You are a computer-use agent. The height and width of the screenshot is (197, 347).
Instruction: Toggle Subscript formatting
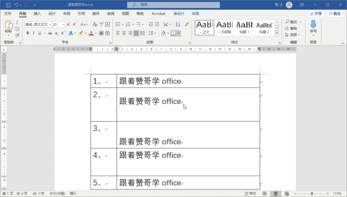coord(57,33)
